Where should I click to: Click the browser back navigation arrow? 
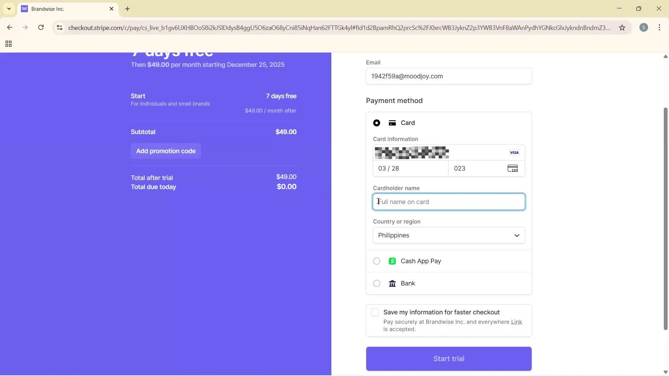point(9,28)
